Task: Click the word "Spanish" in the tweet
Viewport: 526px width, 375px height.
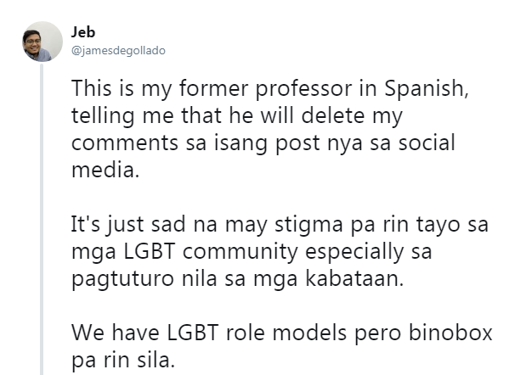Action: tap(426, 89)
